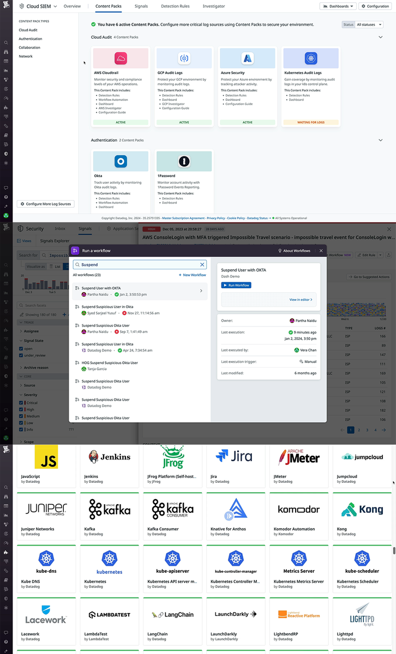396x654 pixels.
Task: Select the LangChain integration tile
Action: [172, 621]
